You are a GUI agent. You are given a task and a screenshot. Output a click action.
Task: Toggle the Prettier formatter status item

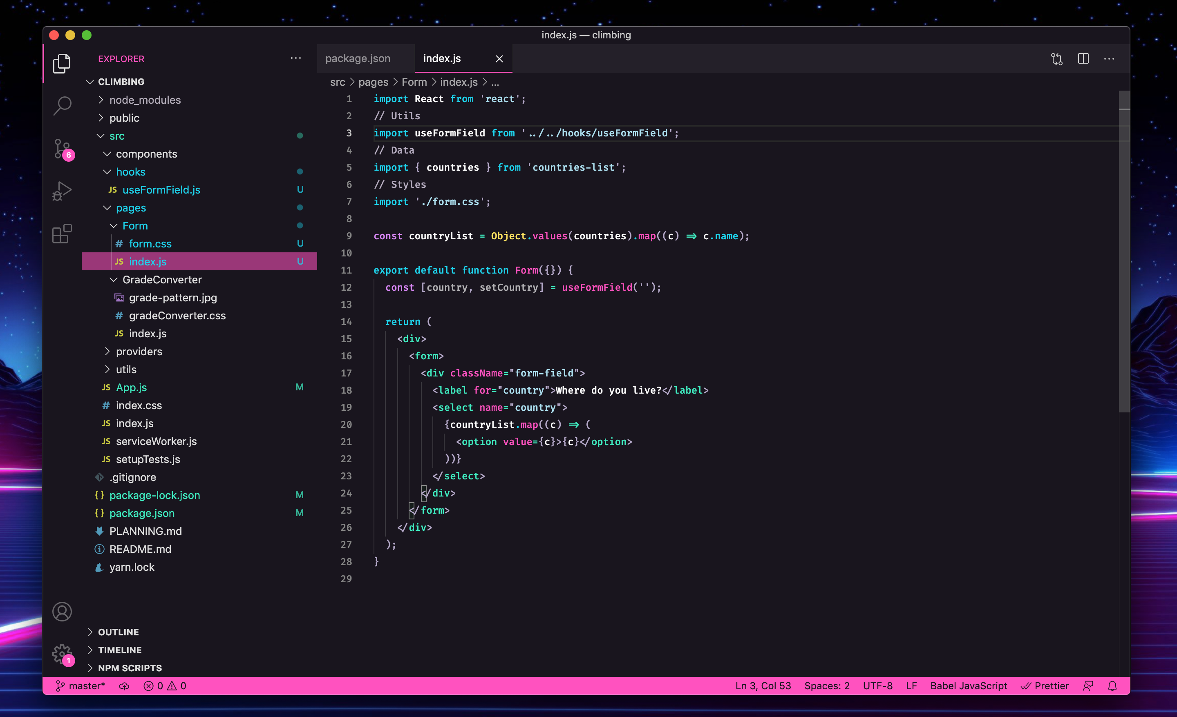tap(1045, 686)
